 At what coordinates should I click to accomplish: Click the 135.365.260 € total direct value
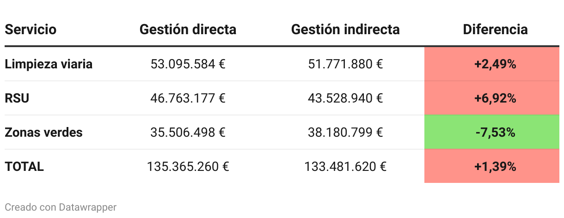coord(188,167)
